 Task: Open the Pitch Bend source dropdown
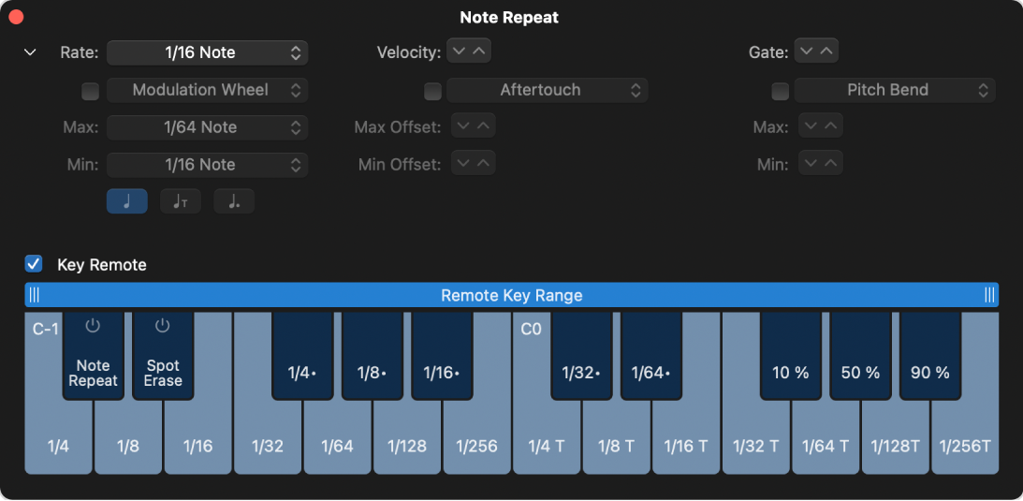click(x=894, y=90)
